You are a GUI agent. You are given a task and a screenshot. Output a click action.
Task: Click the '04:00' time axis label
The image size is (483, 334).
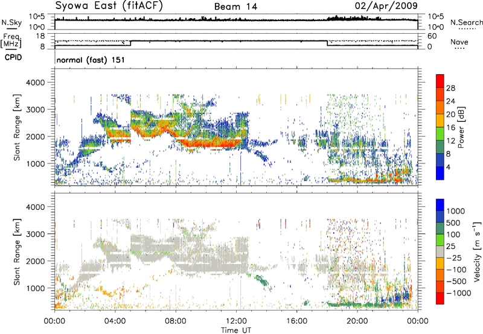[115, 321]
